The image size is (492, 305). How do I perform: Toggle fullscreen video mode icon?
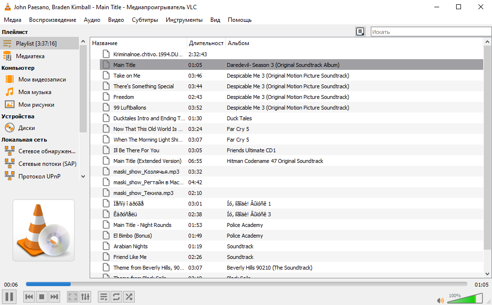(73, 297)
